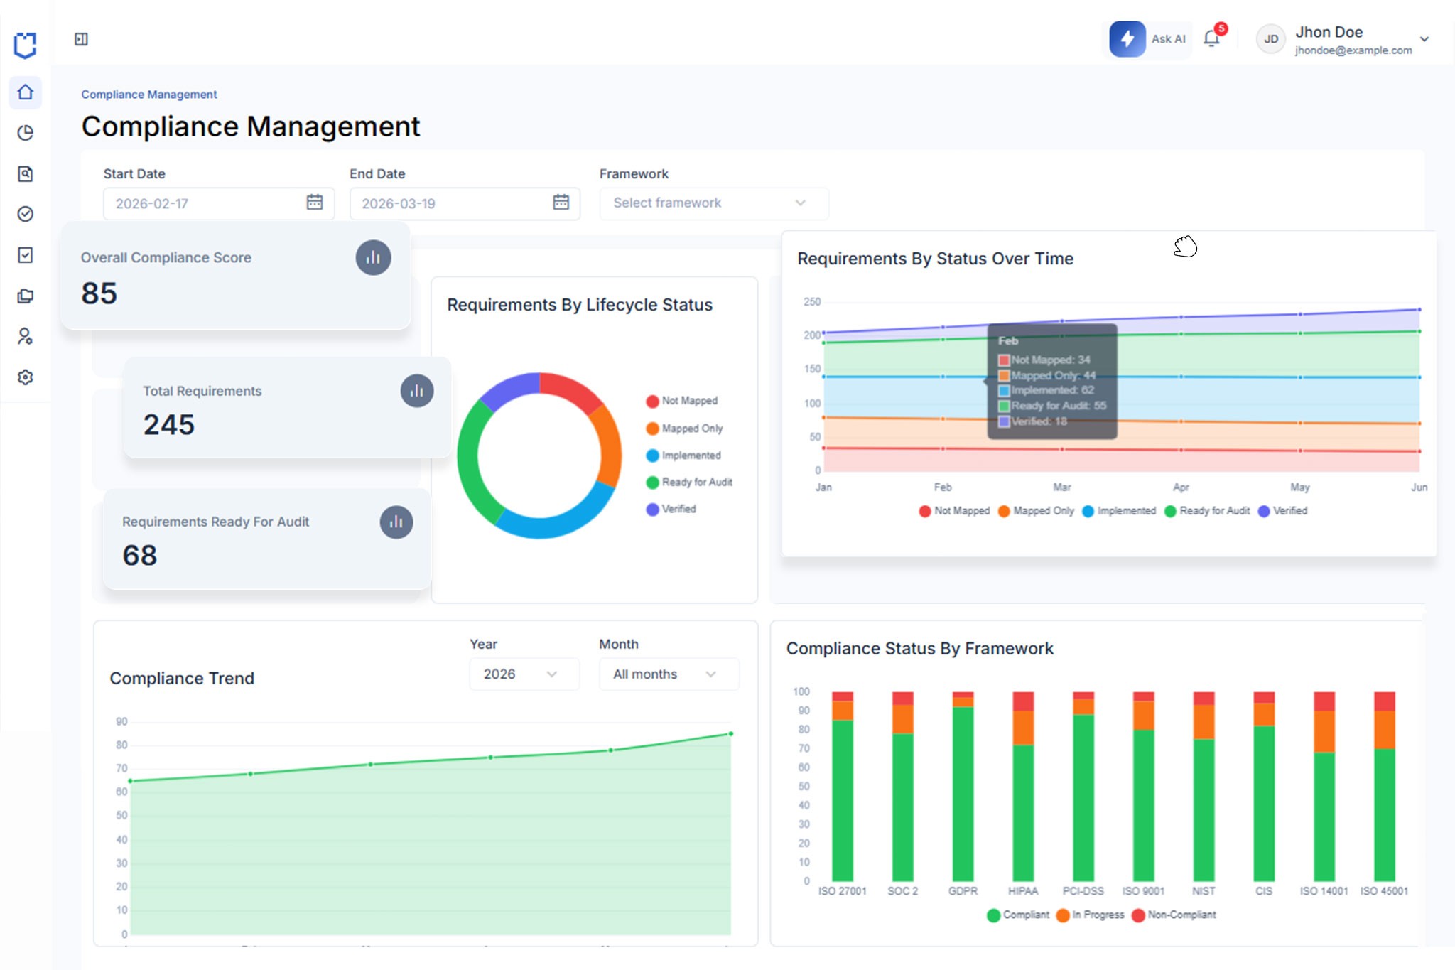Click the Compliance Management breadcrumb link

[148, 95]
